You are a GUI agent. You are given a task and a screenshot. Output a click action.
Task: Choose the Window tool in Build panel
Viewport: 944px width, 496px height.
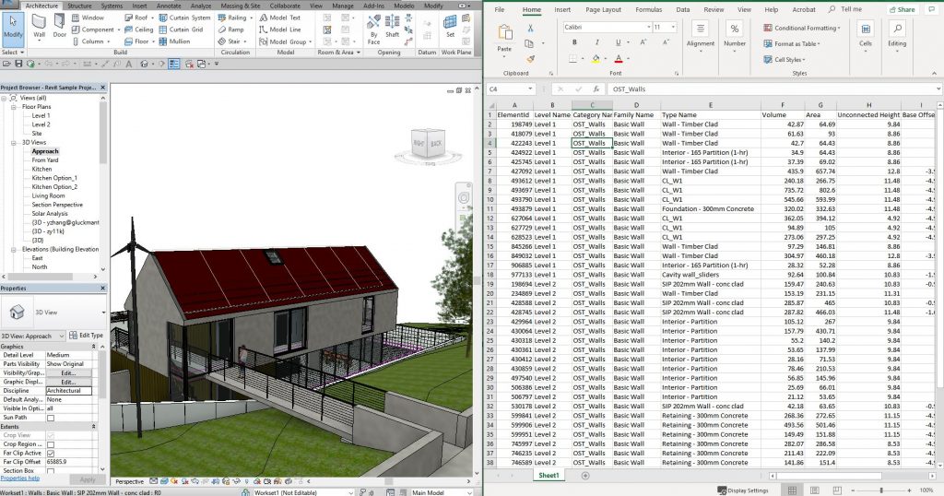[x=88, y=18]
